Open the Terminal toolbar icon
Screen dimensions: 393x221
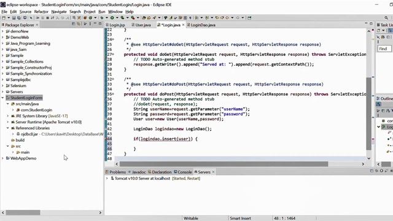[x=25, y=18]
